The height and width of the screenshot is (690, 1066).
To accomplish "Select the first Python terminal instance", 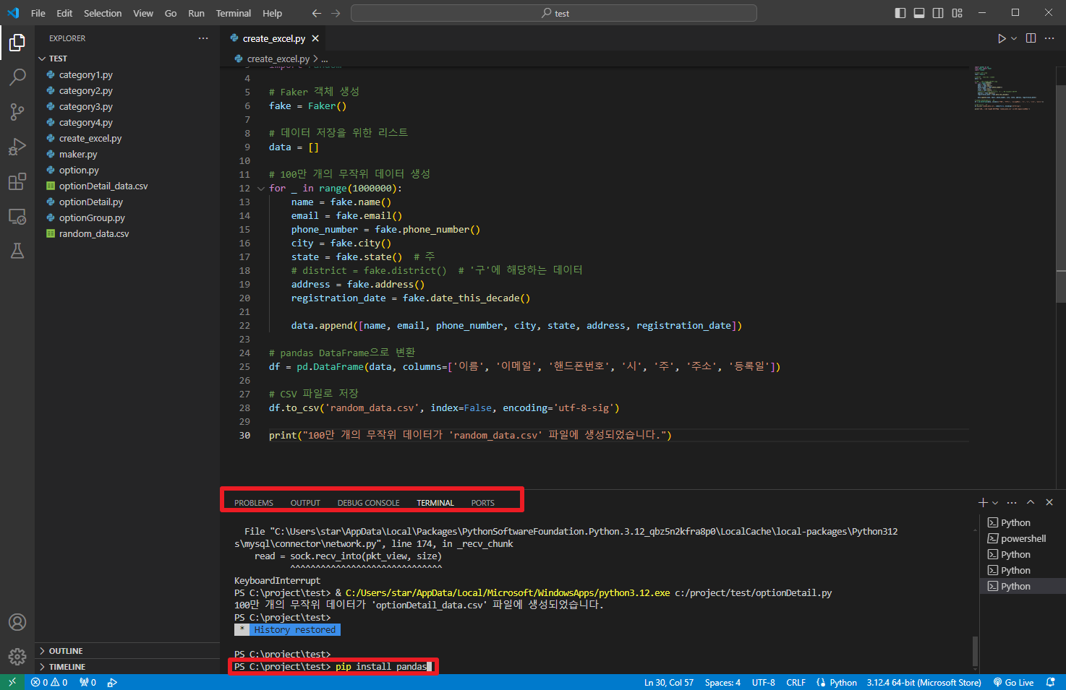I will 1023,522.
